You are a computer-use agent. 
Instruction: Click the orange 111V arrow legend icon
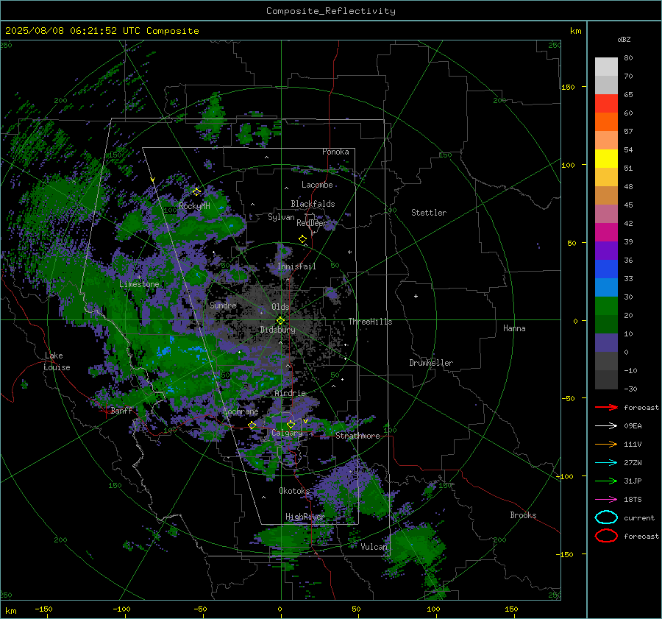(606, 444)
